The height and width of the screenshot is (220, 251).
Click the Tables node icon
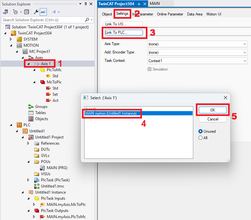[x=31, y=113]
